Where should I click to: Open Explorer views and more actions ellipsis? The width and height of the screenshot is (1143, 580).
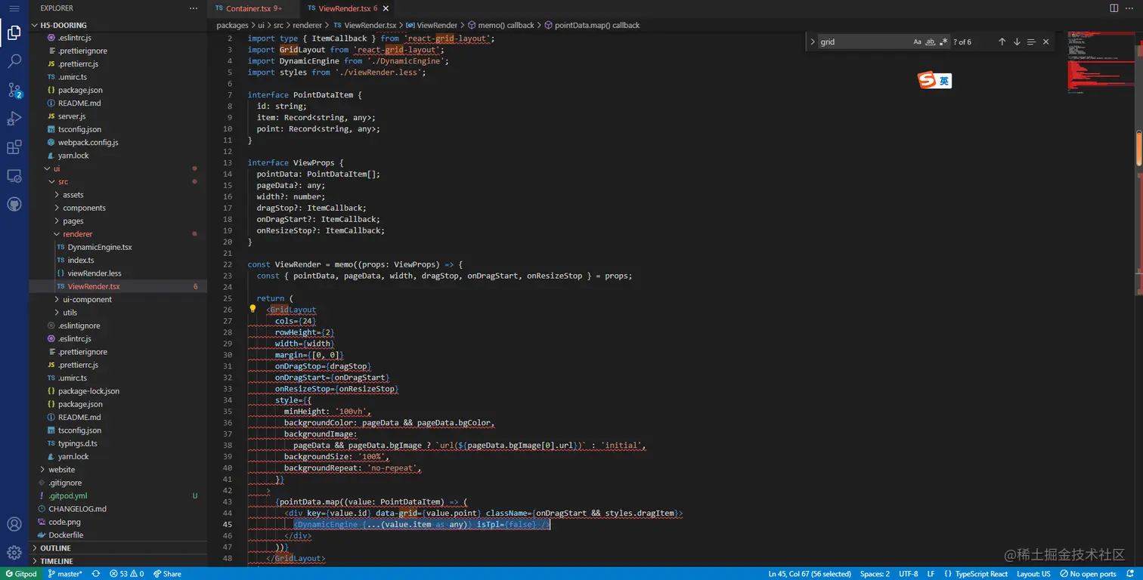194,8
